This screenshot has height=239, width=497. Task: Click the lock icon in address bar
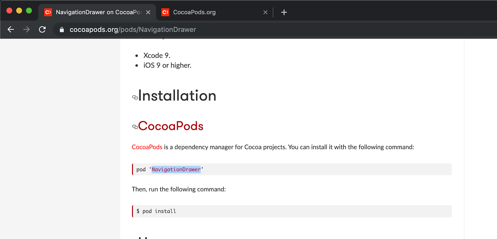[x=62, y=30]
